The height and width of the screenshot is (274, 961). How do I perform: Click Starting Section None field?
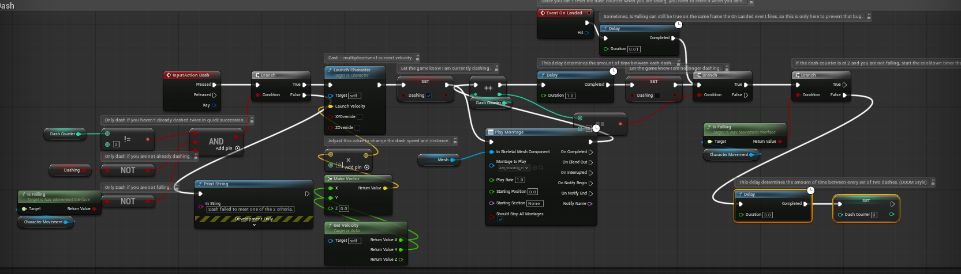pyautogui.click(x=534, y=203)
